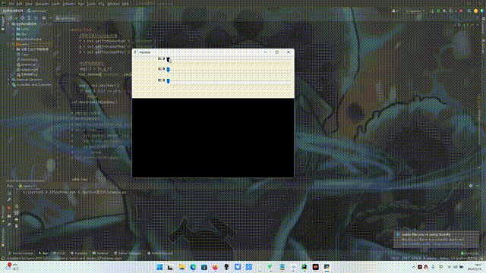Open the Edit menu in PyCharm
486x273 pixels.
pyautogui.click(x=20, y=4)
